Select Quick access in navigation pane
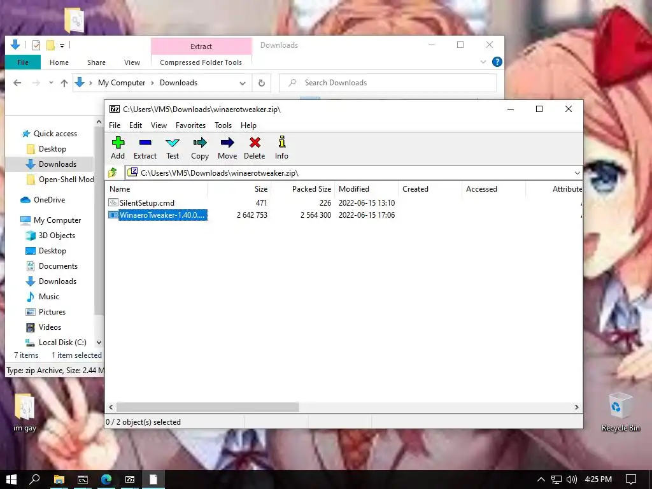 [49, 134]
